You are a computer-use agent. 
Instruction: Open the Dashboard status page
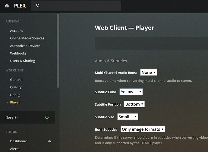19,141
